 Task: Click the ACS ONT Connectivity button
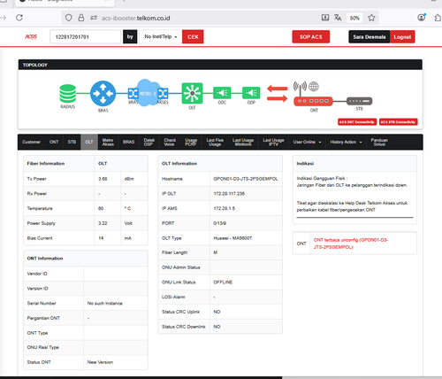pos(357,122)
